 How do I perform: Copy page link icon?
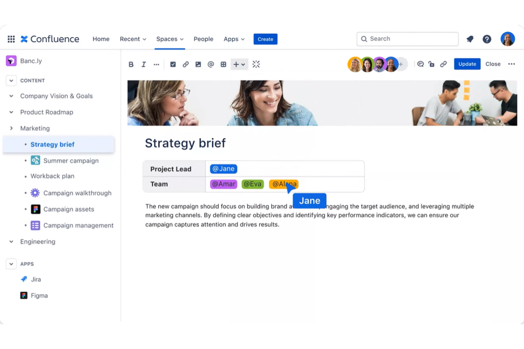443,64
